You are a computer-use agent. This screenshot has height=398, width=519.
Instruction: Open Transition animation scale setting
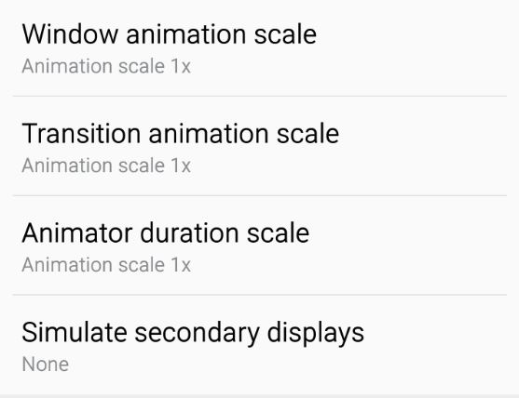(x=259, y=146)
